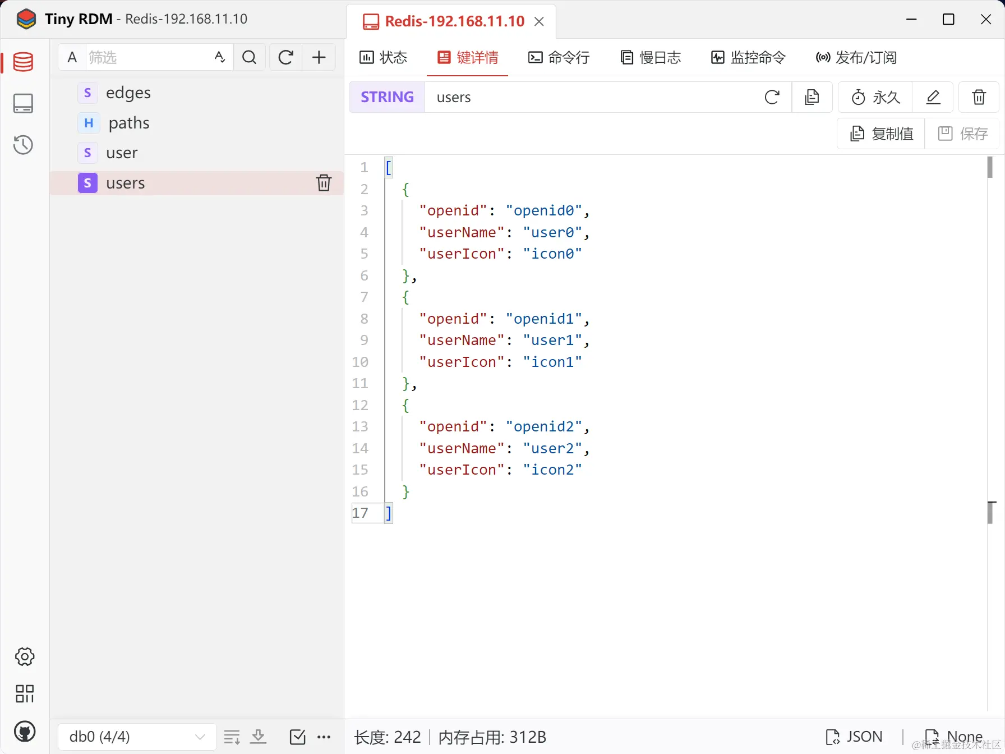Set TTL using the 永久 button

(x=875, y=97)
